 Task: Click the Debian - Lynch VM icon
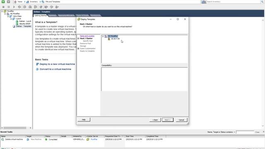click(x=17, y=21)
